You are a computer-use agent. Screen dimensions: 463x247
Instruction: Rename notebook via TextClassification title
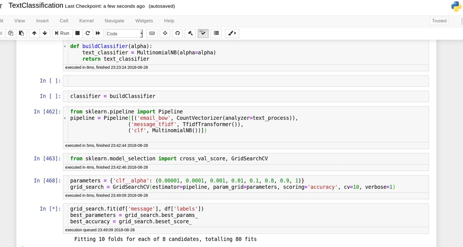36,5
